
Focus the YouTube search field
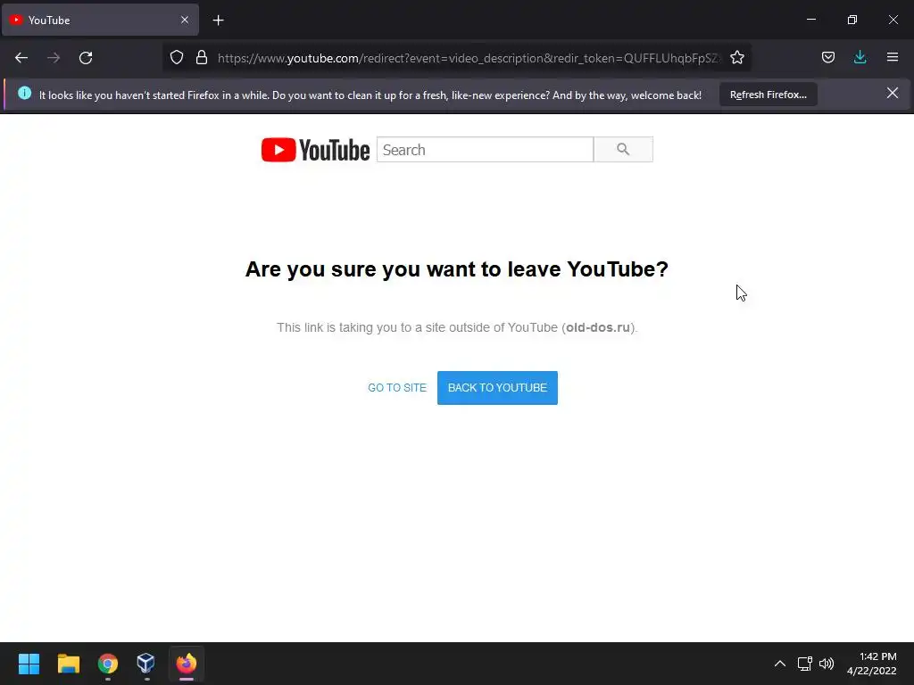click(485, 150)
